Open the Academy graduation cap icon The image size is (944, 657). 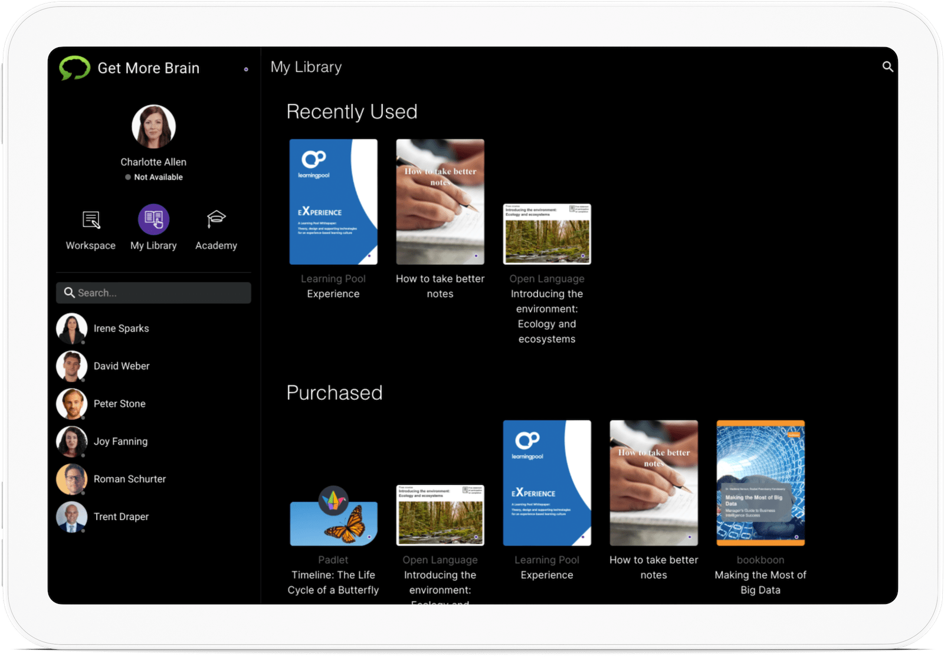click(216, 219)
